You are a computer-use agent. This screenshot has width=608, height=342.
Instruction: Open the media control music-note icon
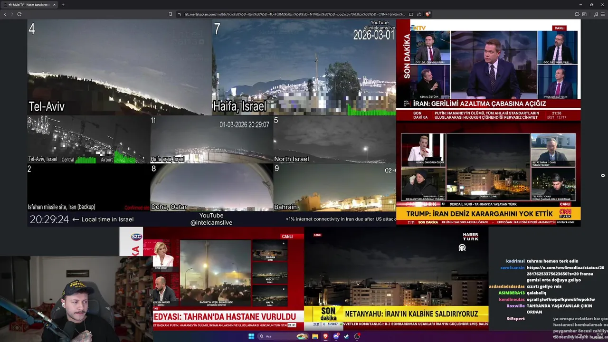point(596,14)
